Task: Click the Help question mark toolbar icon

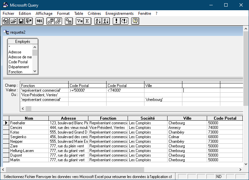Action: [135, 21]
